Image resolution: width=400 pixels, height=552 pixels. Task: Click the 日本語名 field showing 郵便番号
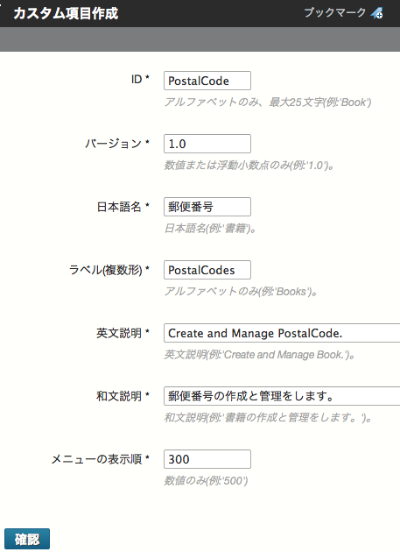click(207, 207)
